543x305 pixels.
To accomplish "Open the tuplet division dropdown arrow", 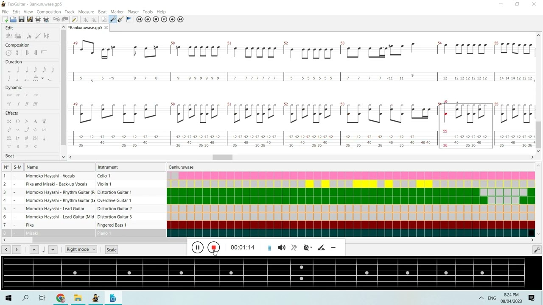I will pyautogui.click(x=42, y=78).
